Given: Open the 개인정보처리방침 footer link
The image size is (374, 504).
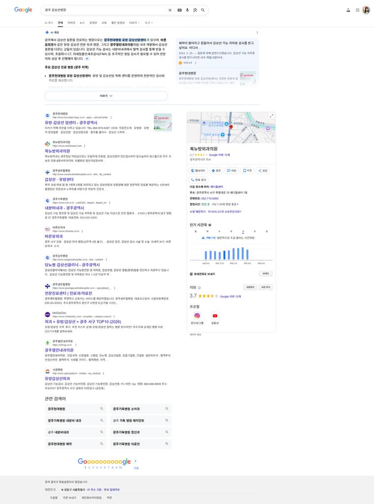Looking at the screenshot, I should (91, 498).
